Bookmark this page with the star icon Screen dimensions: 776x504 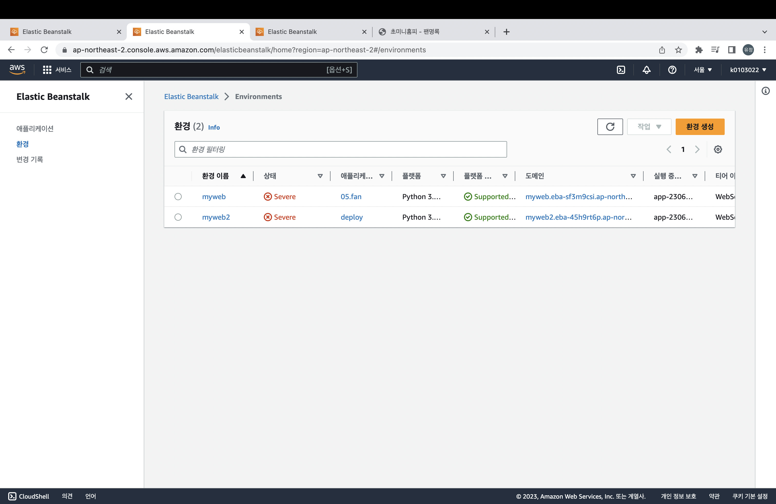pos(678,50)
